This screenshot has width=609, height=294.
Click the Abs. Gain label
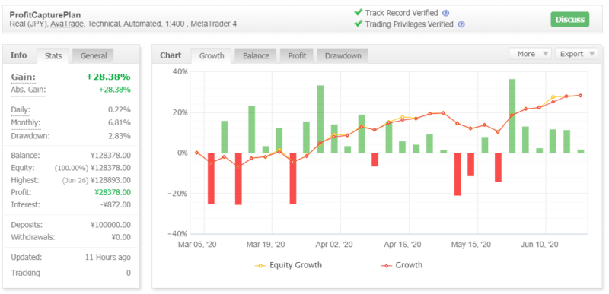coord(28,90)
